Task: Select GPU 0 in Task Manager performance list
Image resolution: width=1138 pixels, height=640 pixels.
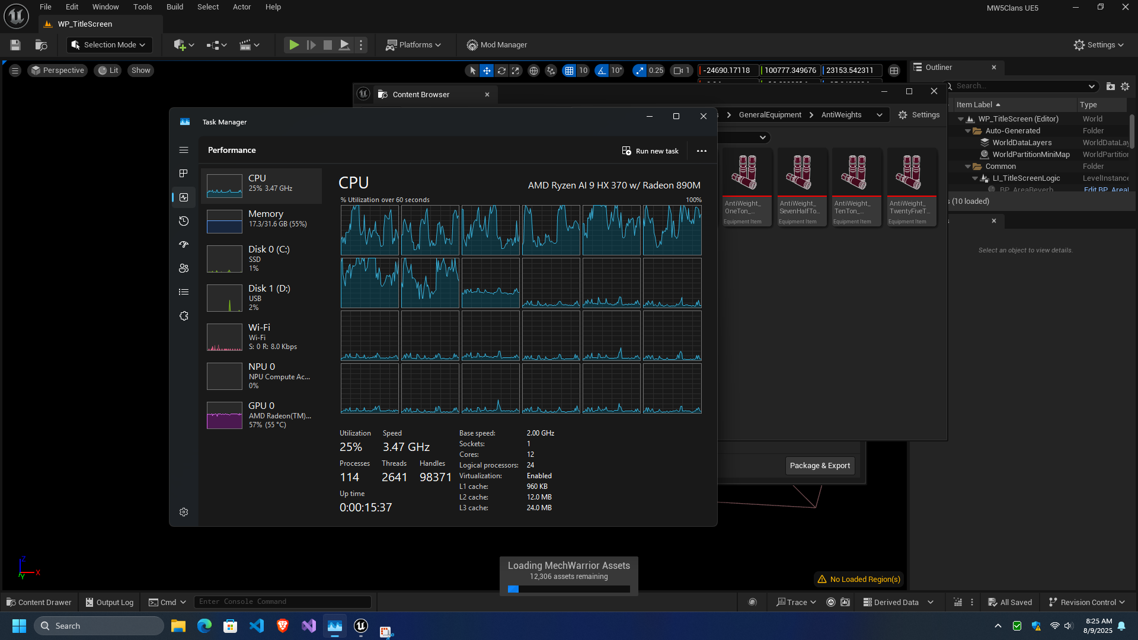Action: click(261, 415)
